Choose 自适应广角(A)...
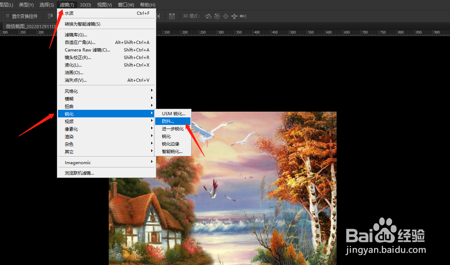 [x=107, y=42]
